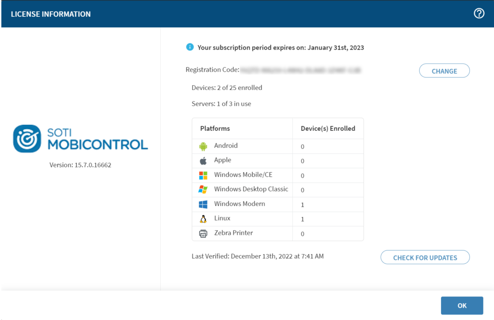494x320 pixels.
Task: Click the Device(s) Enrolled column header
Action: click(328, 128)
